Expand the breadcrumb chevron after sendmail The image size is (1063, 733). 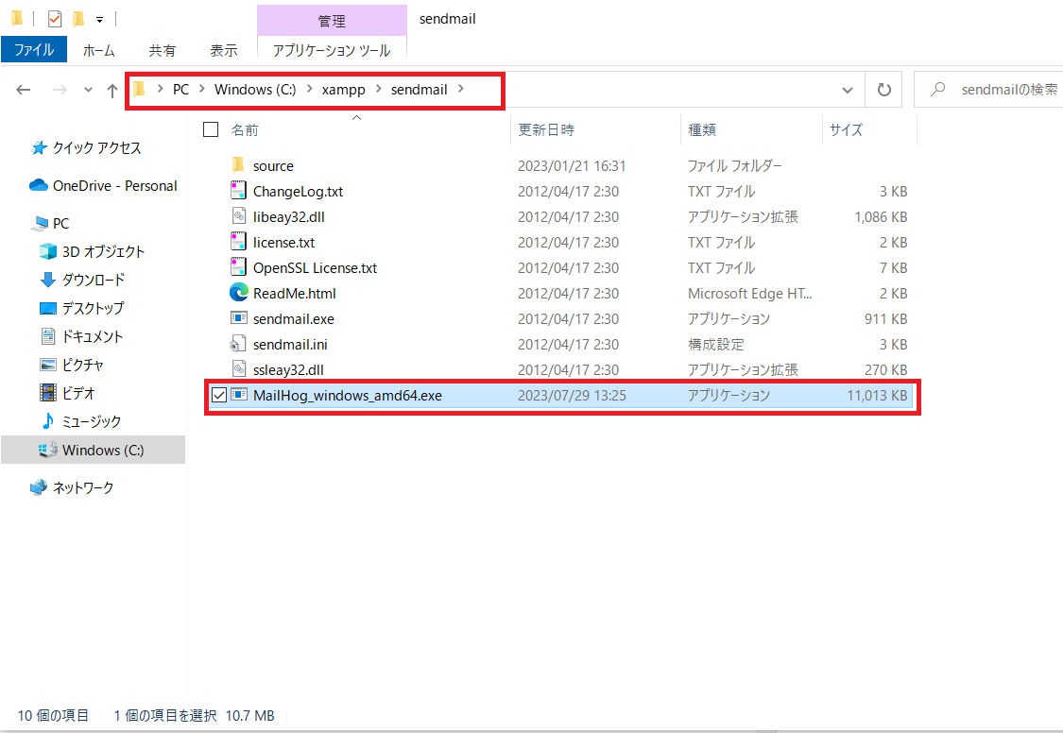tap(461, 89)
